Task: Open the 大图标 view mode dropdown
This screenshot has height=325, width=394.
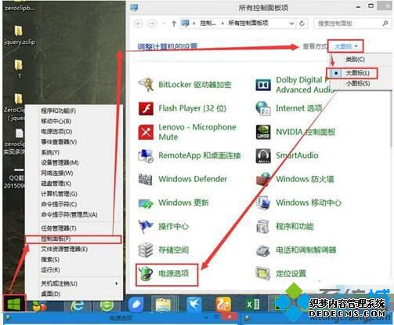Action: 345,46
